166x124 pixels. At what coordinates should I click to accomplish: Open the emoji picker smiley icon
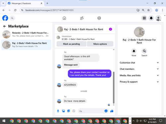click(x=106, y=111)
